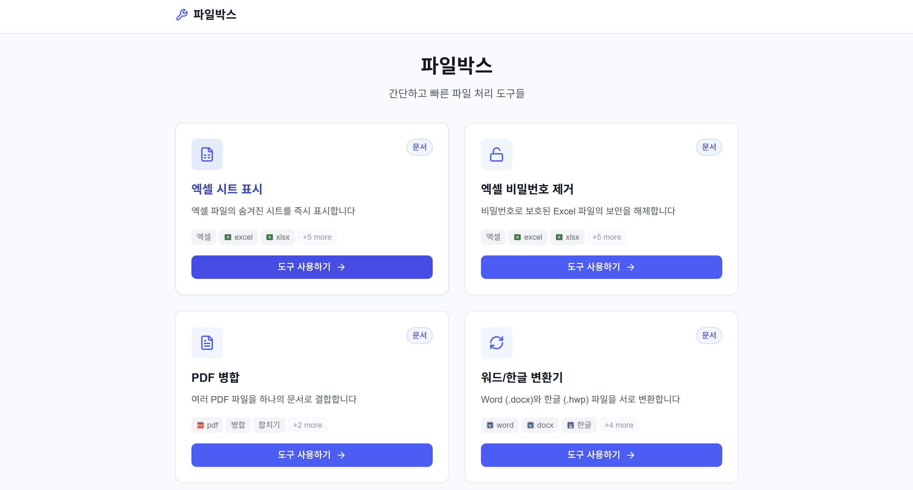
Task: Click the word tag chip
Action: 500,425
